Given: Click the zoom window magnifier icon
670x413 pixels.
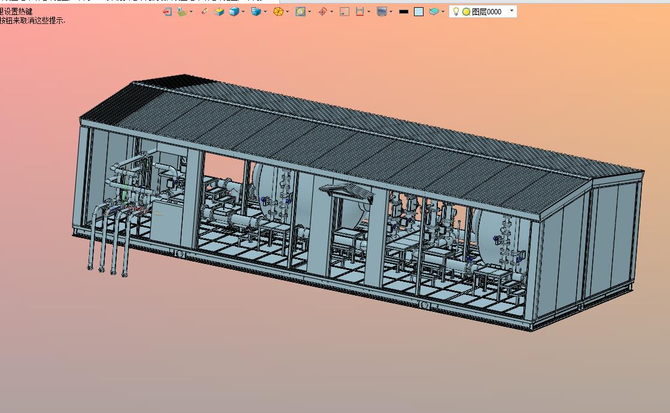Looking at the screenshot, I should coord(300,12).
